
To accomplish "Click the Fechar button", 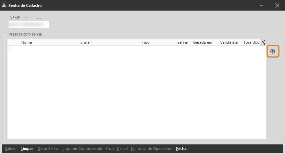I will [182, 149].
